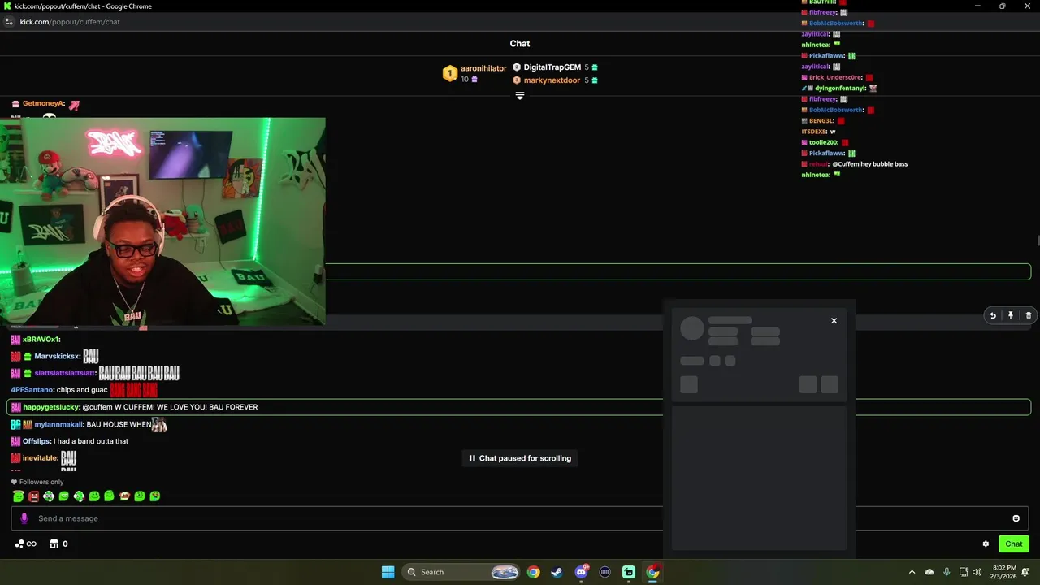Open Windows Start menu
This screenshot has width=1040, height=585.
coord(388,572)
